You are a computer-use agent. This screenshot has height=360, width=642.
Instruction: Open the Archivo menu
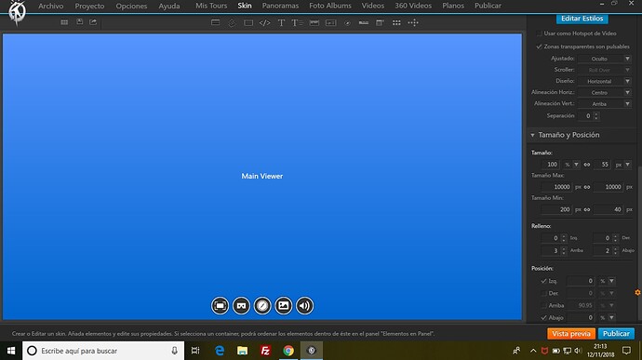pyautogui.click(x=51, y=6)
